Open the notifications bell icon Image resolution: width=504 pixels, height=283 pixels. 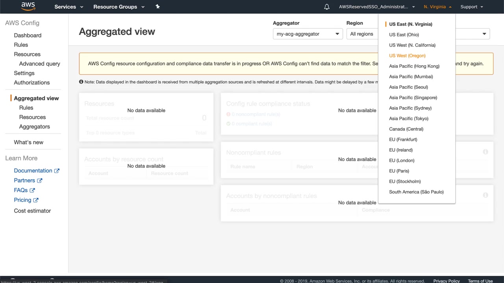(327, 7)
